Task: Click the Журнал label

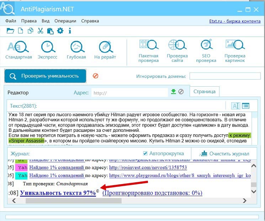Action: (20, 153)
